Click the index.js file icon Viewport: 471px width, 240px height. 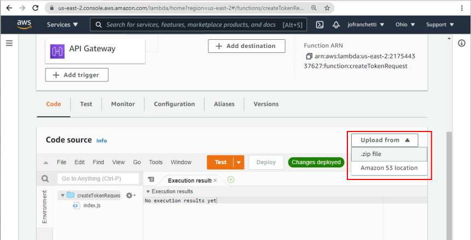[x=76, y=206]
